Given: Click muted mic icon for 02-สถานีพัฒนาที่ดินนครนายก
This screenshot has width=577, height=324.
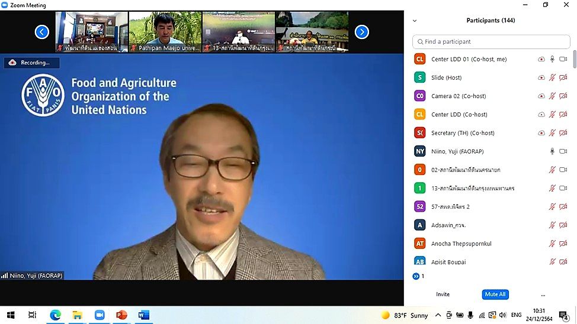Looking at the screenshot, I should pos(552,170).
